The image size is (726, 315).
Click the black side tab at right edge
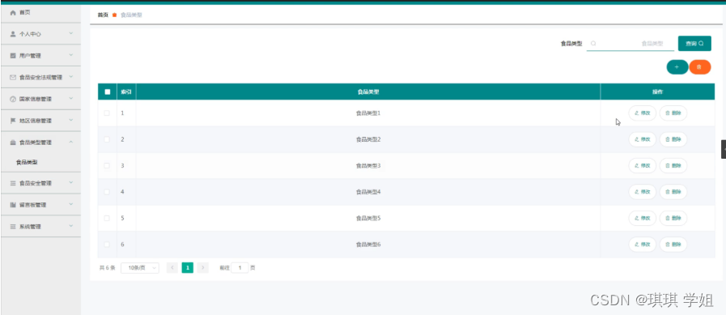(x=724, y=149)
